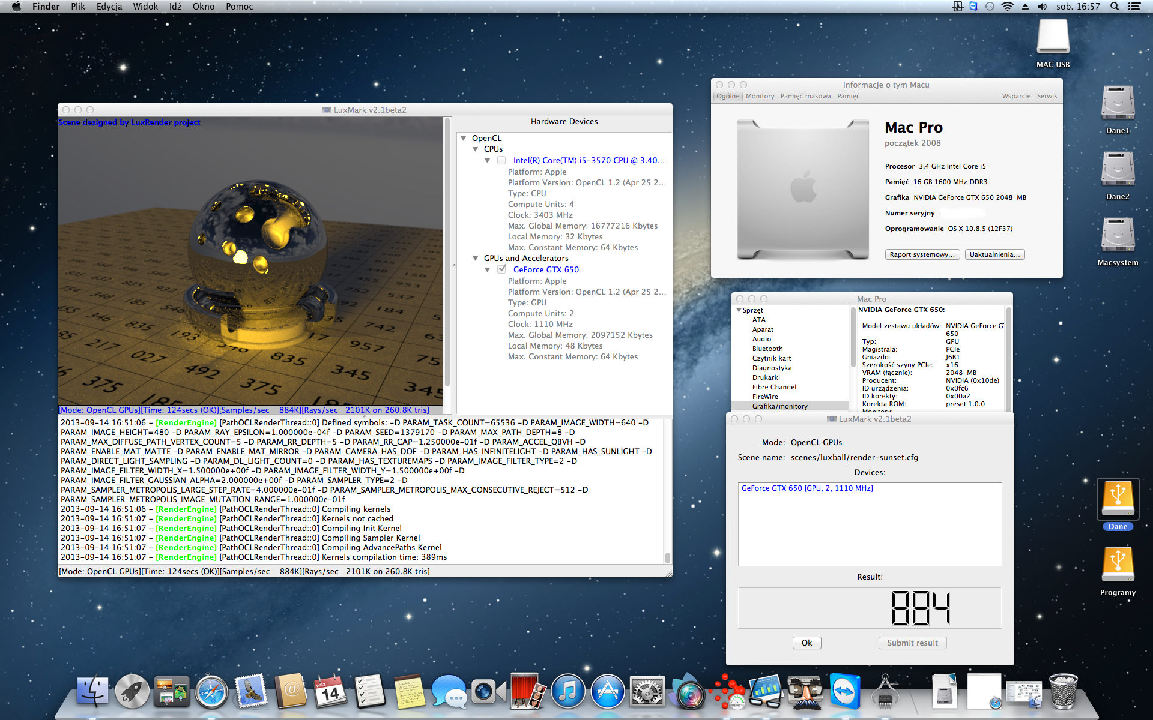The image size is (1153, 720).
Task: Open the Edycja menu
Action: pyautogui.click(x=109, y=7)
